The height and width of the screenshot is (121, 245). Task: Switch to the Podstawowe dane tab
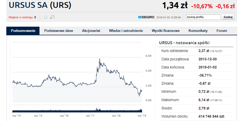pos(59,31)
